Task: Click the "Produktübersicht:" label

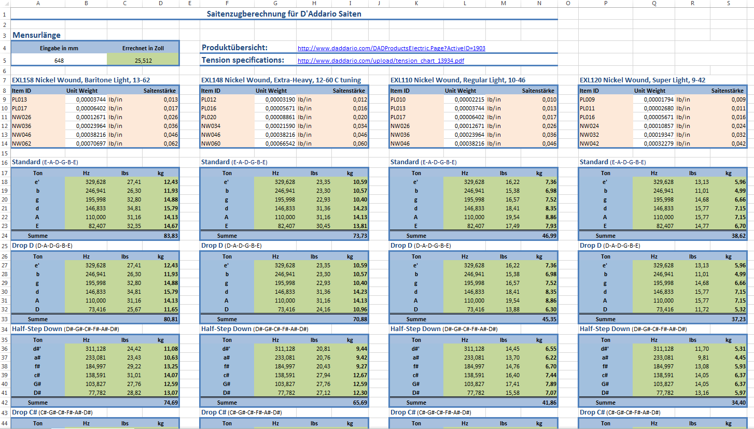Action: [234, 48]
